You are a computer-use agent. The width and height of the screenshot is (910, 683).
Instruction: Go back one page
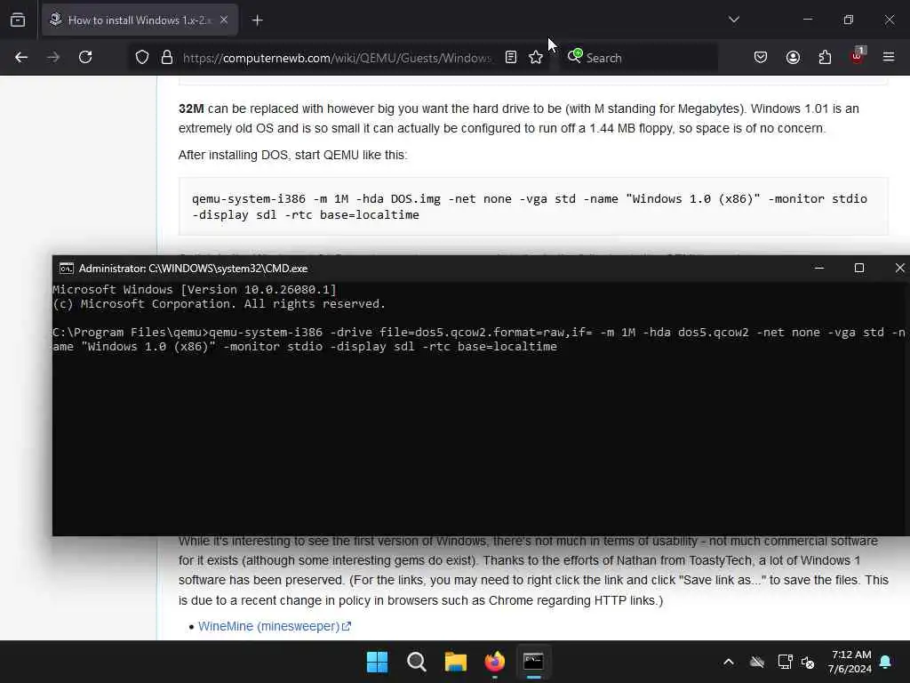coord(21,57)
